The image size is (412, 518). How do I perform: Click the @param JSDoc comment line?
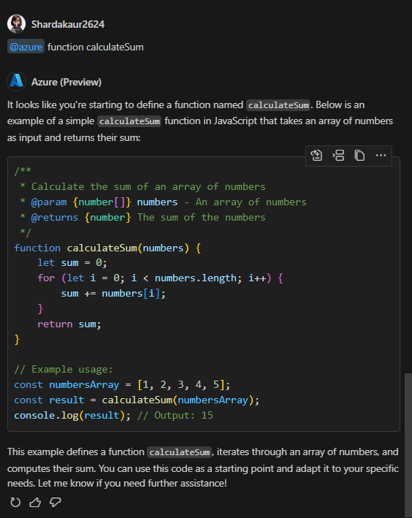click(163, 202)
